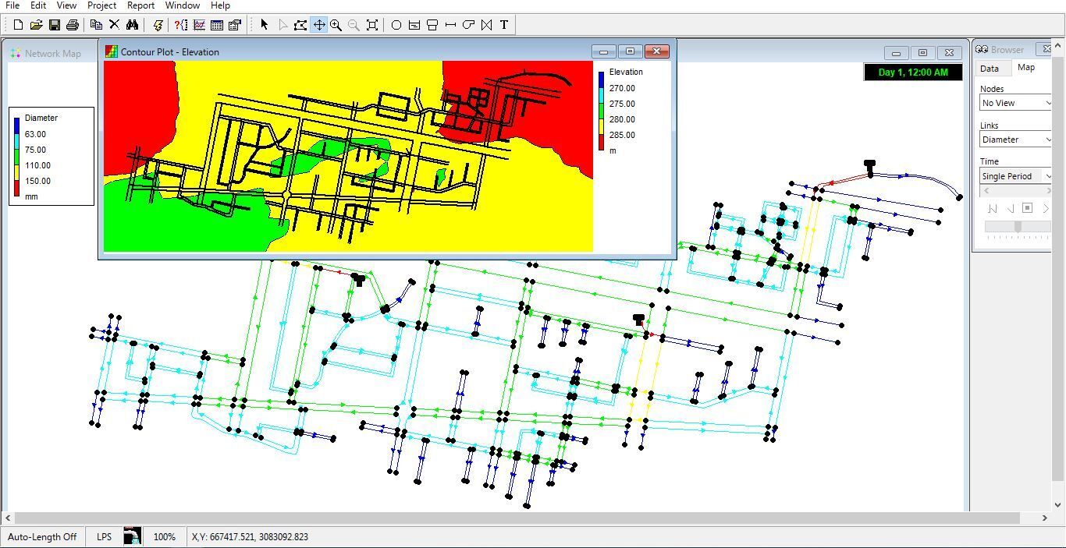
Task: Activate the Select Object arrow tool
Action: click(x=265, y=25)
